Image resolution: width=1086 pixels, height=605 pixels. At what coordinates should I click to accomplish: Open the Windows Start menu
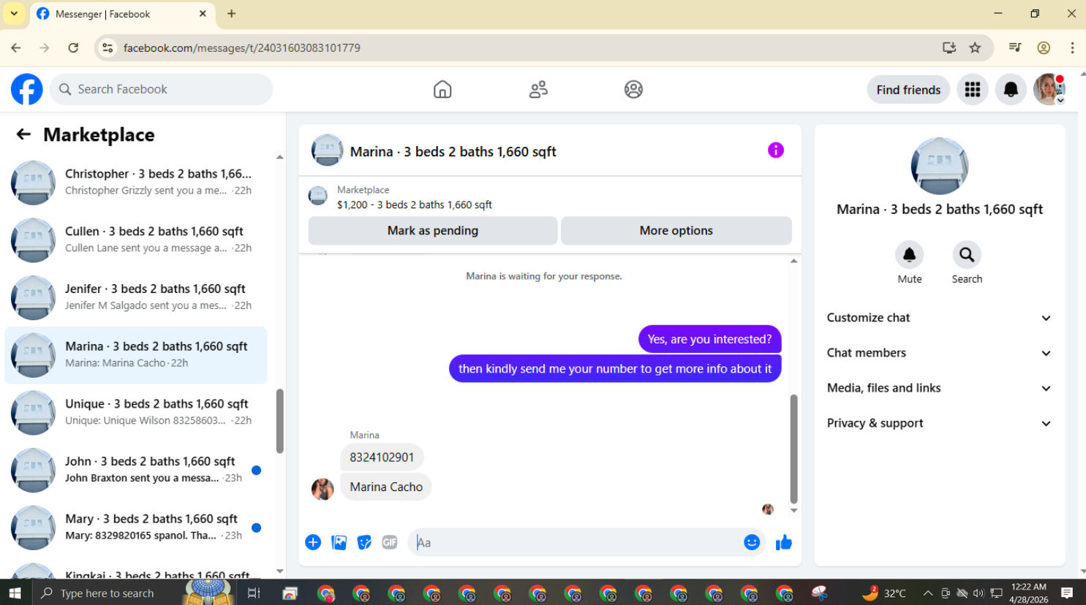click(x=15, y=593)
